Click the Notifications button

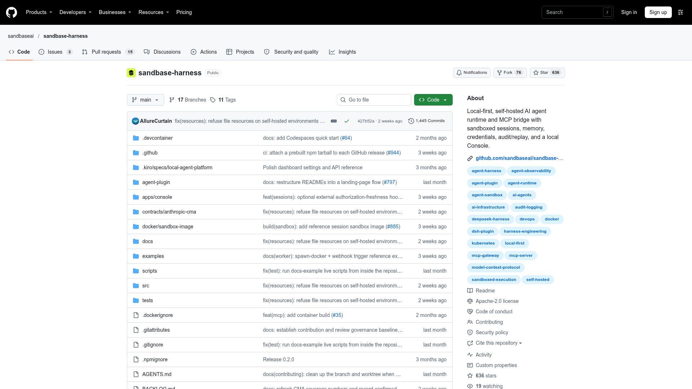[472, 73]
